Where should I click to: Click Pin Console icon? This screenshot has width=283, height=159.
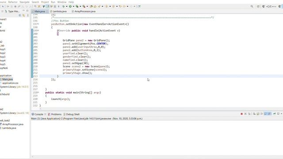click(x=274, y=114)
